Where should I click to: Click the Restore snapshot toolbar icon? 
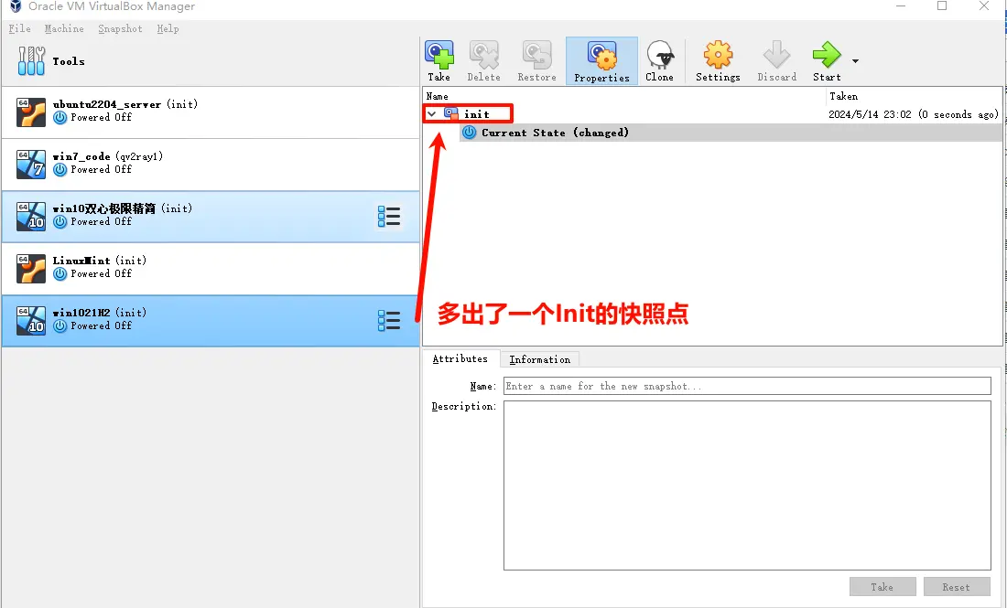click(x=536, y=55)
